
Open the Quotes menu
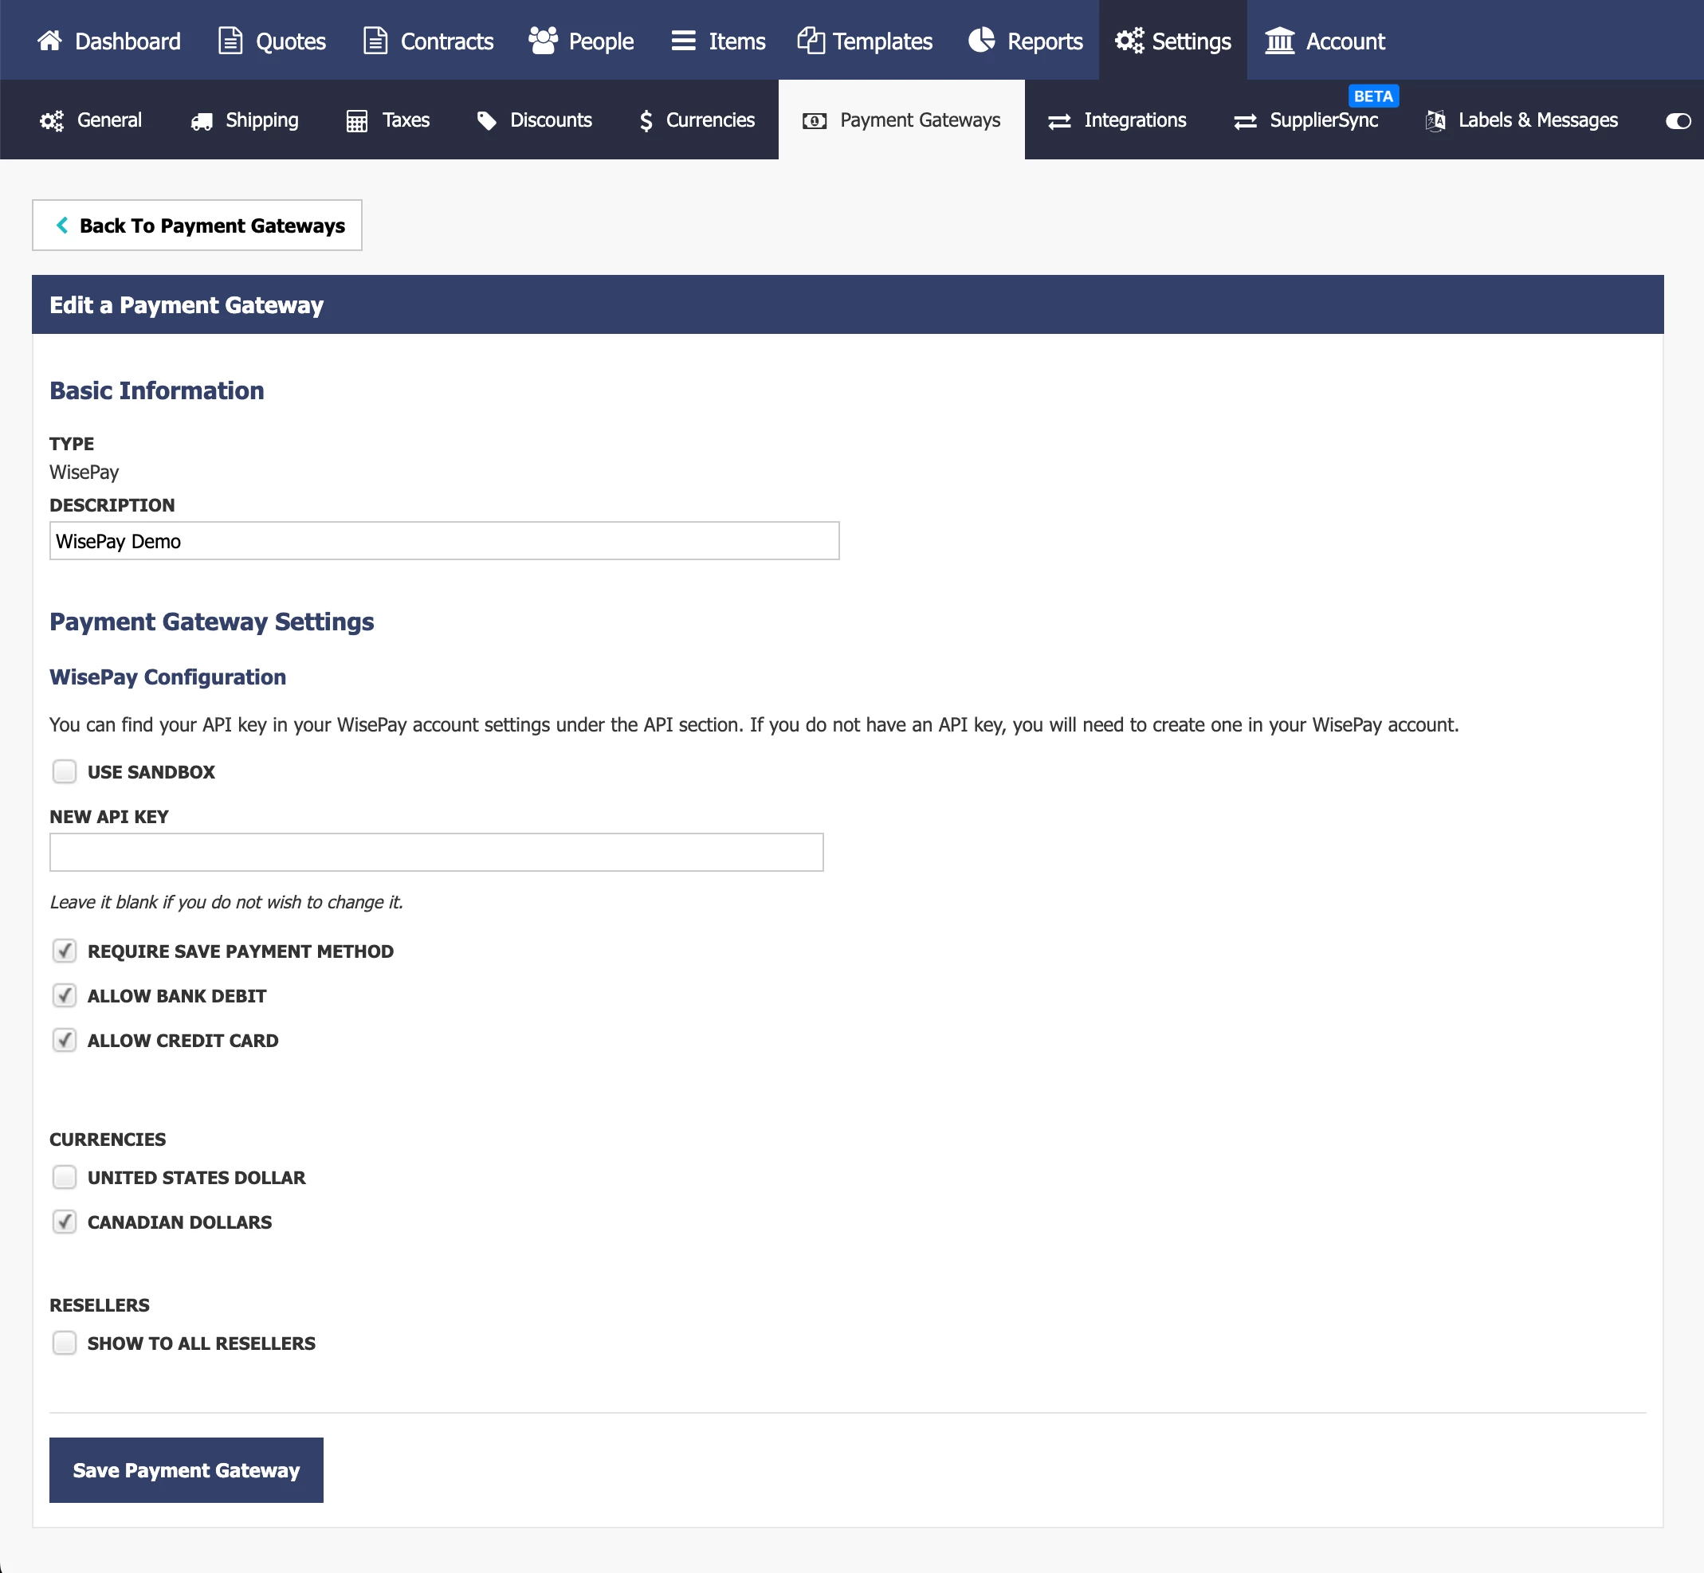(x=273, y=40)
